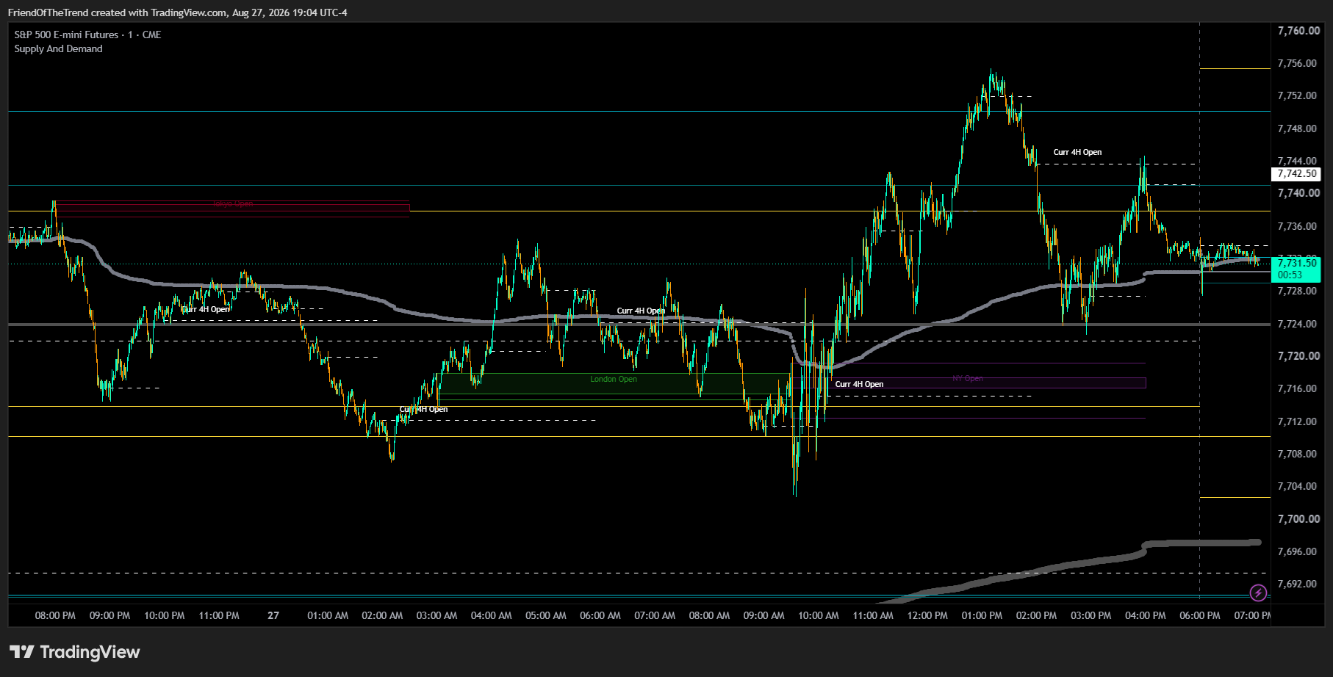Click the 7,748.00 price scale label
Viewport: 1333px width, 677px height.
tap(1297, 128)
